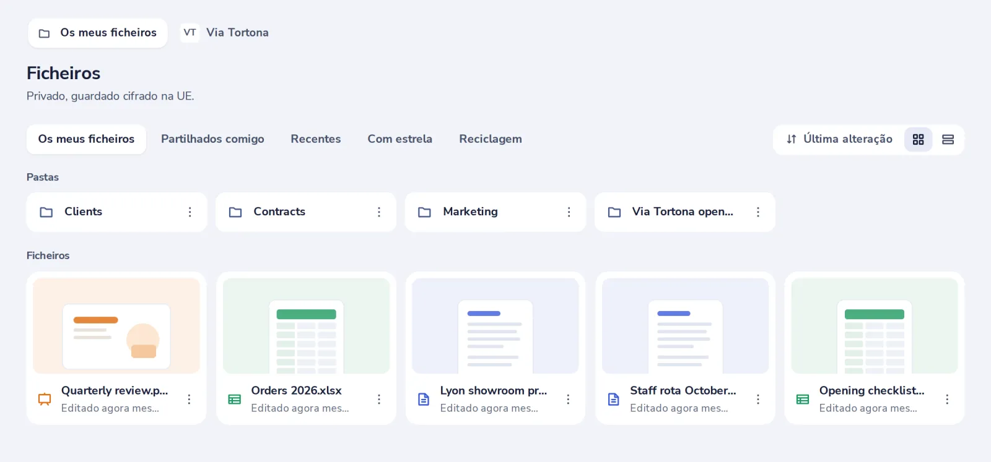The image size is (991, 462).
Task: Select the Os meus ficheiros tab
Action: [x=86, y=139]
